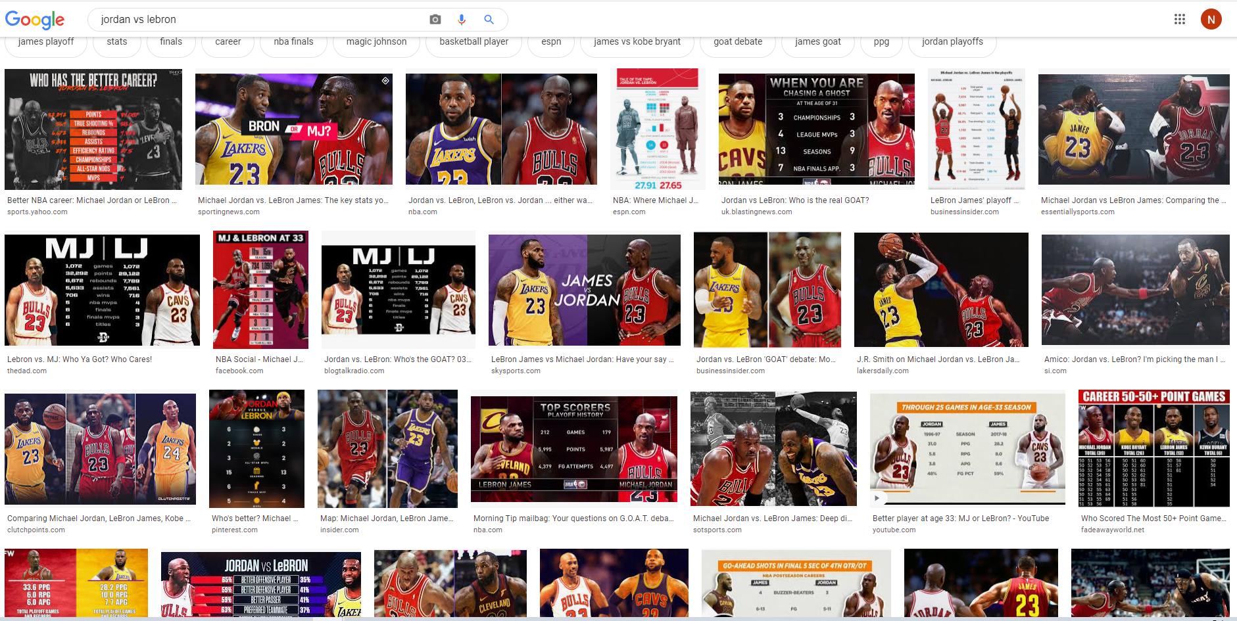
Task: Open the 'Top Scorers Playoff History' image
Action: tap(575, 449)
